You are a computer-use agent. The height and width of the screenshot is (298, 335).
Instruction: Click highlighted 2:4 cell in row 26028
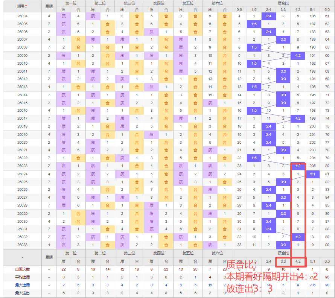[268, 205]
